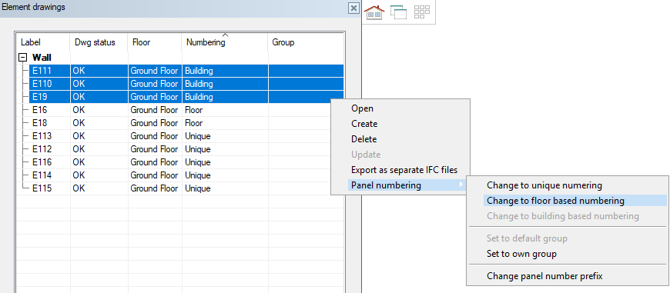
Task: Select the E19 wall row
Action: (186, 97)
